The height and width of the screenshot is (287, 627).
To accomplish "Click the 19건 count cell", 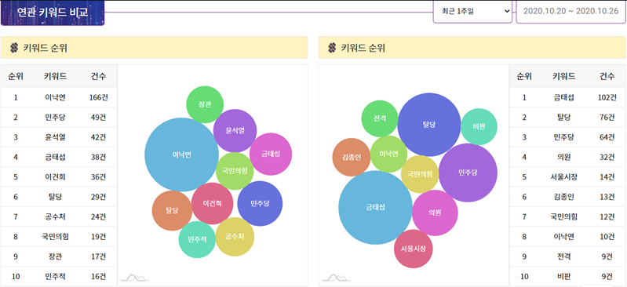I will coord(98,237).
